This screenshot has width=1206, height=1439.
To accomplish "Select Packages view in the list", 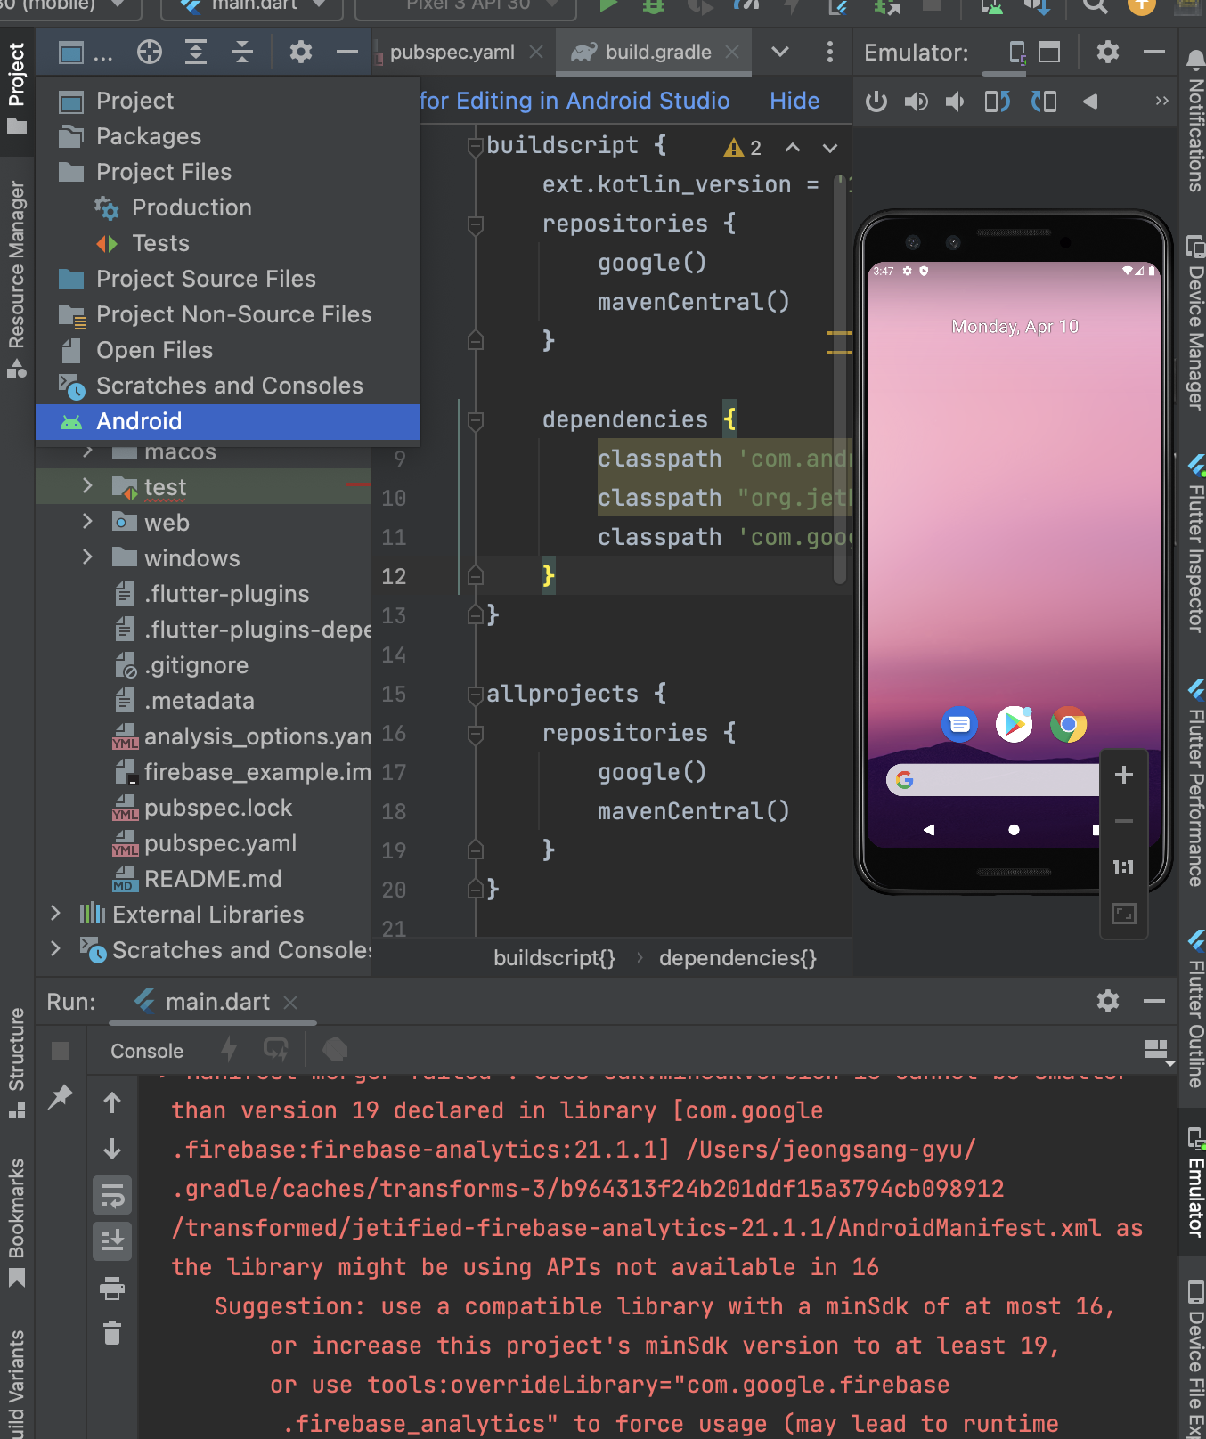I will [228, 136].
